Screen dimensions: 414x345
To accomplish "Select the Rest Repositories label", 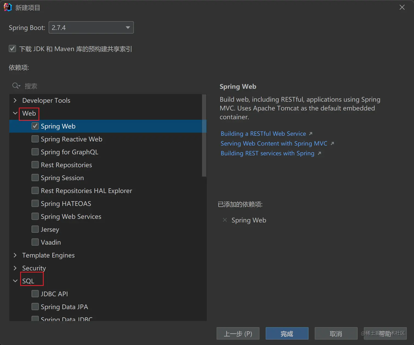I will point(66,165).
